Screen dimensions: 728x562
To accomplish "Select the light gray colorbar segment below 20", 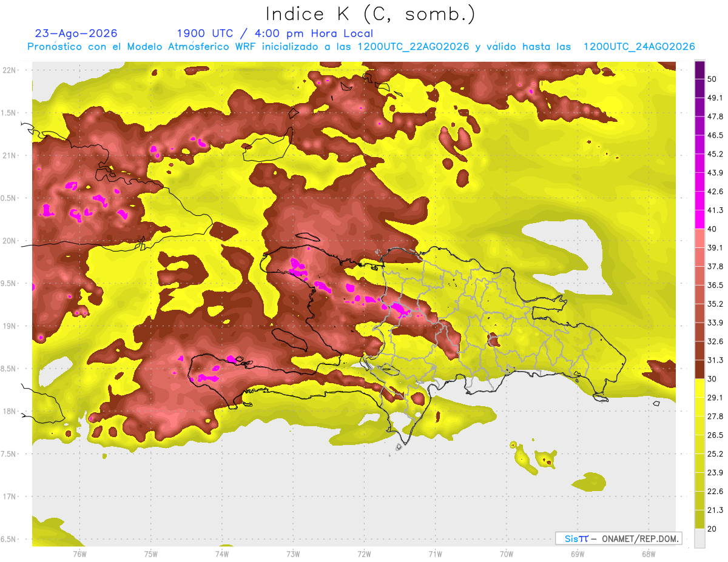I will click(x=699, y=538).
